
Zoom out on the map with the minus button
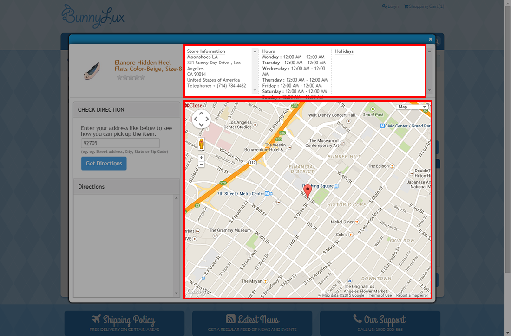click(x=202, y=165)
